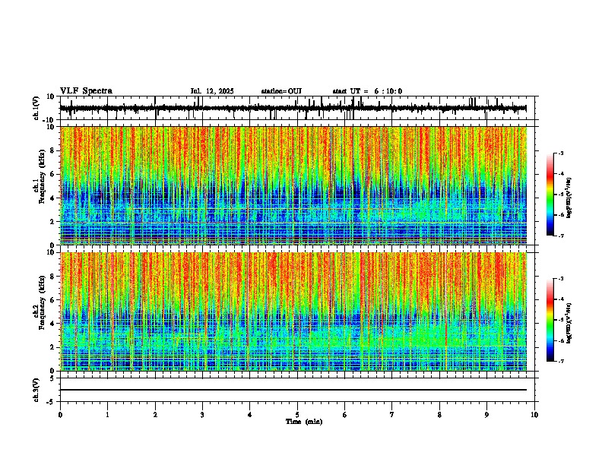602x465 pixels.
Task: Click the '-7' value on the ch.2 colorbar
Action: tap(560, 361)
